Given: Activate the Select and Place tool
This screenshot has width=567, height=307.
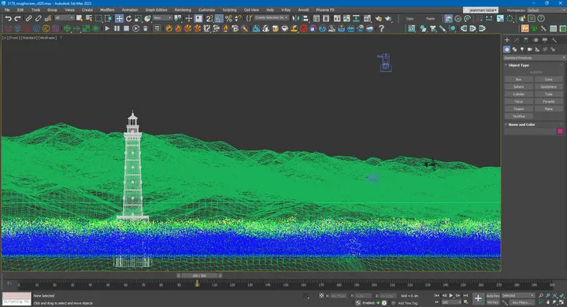Looking at the screenshot, I should tap(147, 18).
